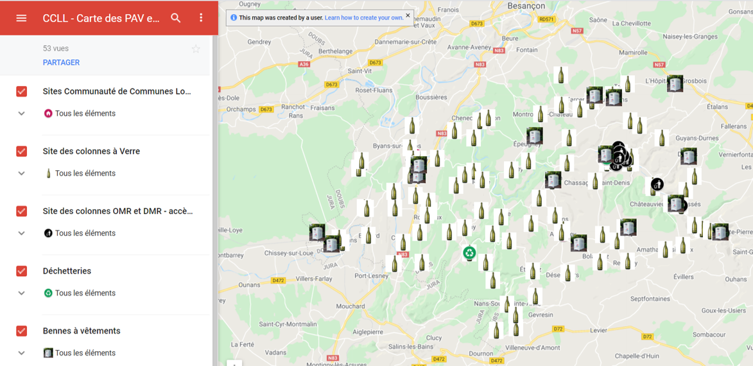
Task: Open the hamburger menu
Action: tap(22, 18)
